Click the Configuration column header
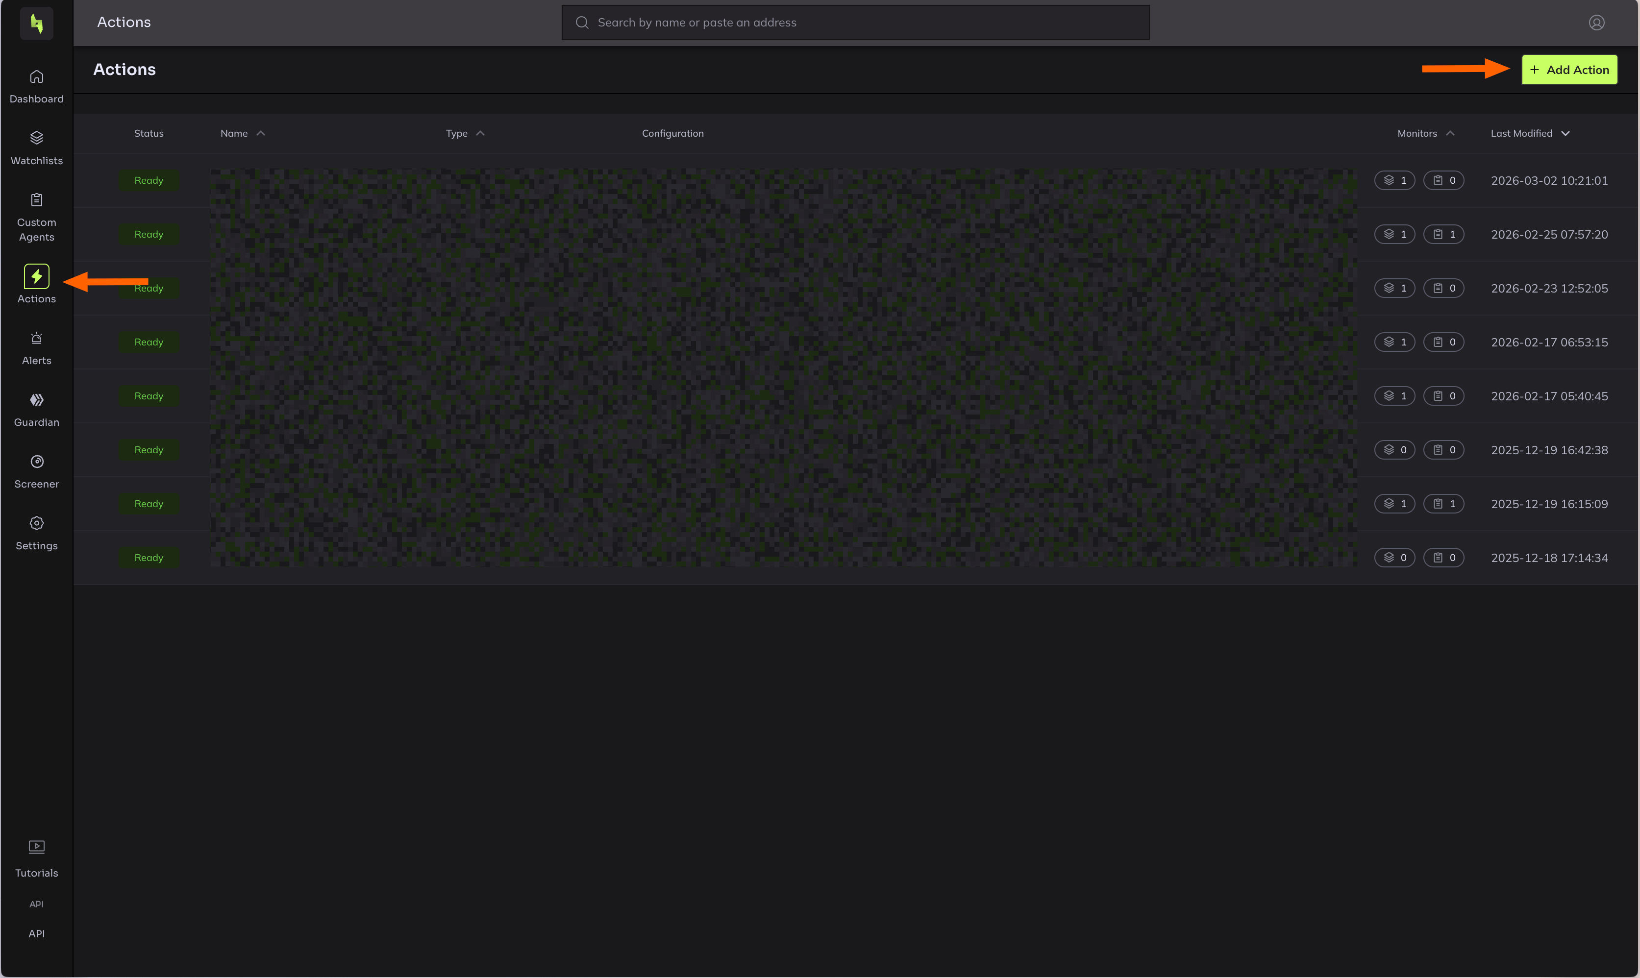 tap(672, 133)
